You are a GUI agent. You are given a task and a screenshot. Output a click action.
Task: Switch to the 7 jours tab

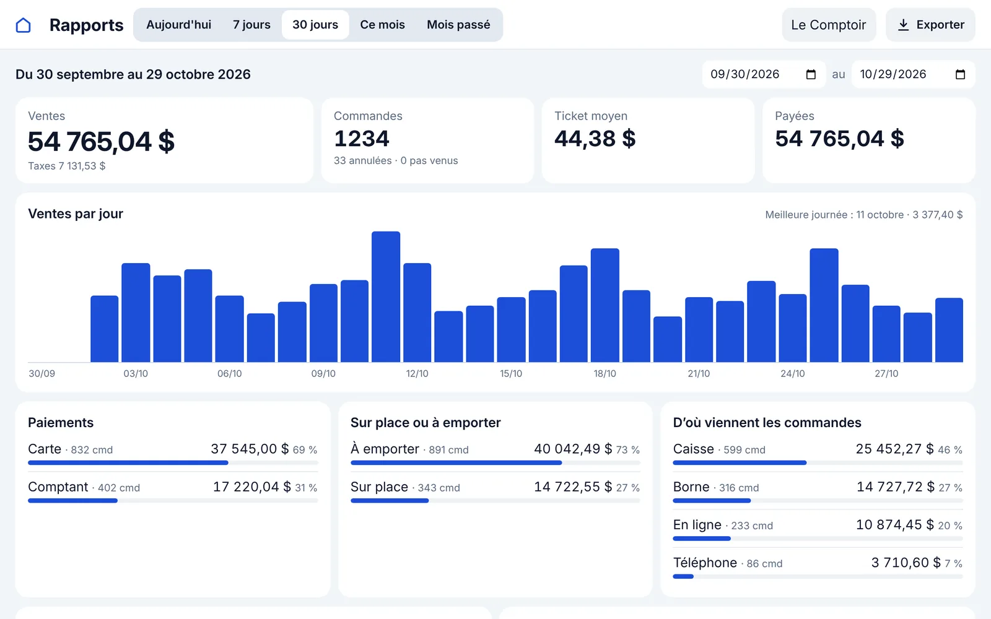251,25
